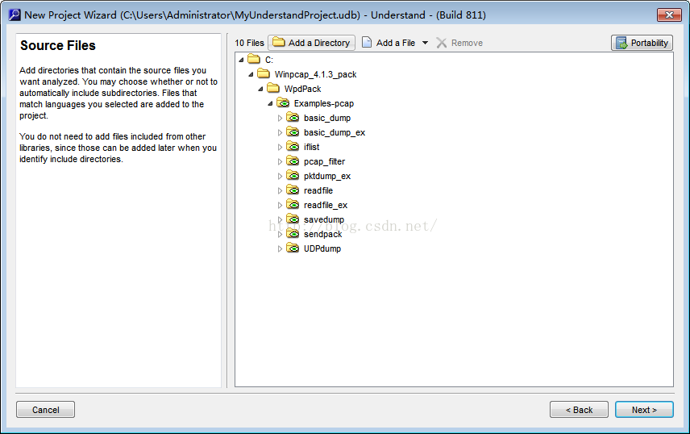Select the Examples-pcap tree label
The height and width of the screenshot is (434, 690).
pyautogui.click(x=324, y=103)
